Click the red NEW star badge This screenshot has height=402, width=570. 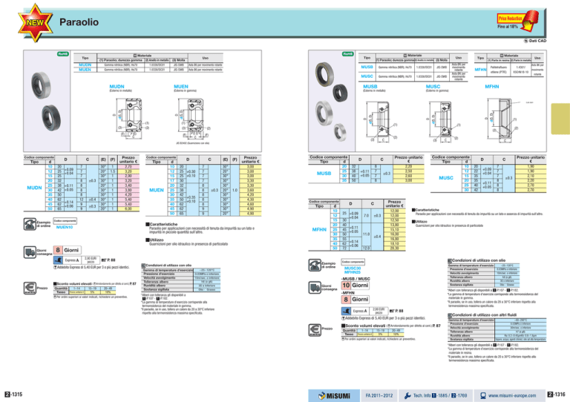[36, 22]
